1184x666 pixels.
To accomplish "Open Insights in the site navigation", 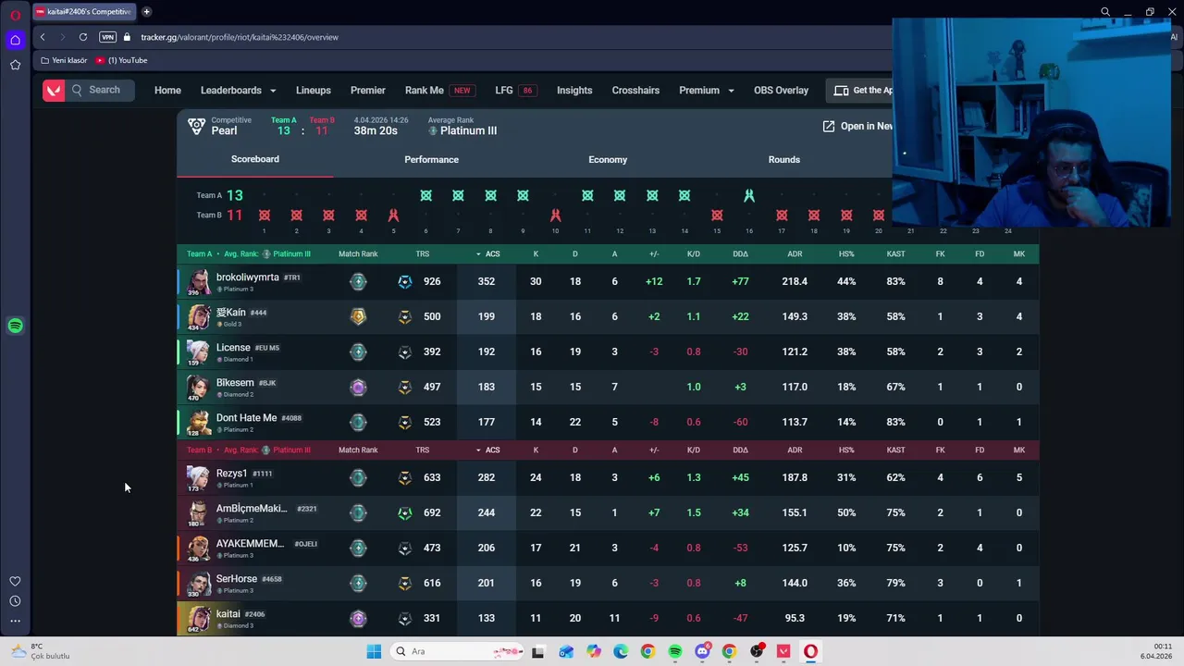I will click(x=574, y=90).
